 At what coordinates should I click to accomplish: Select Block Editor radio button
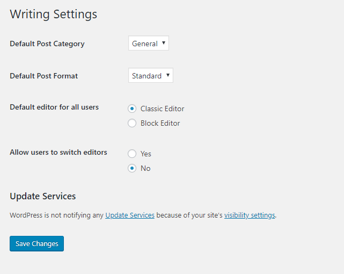click(132, 123)
